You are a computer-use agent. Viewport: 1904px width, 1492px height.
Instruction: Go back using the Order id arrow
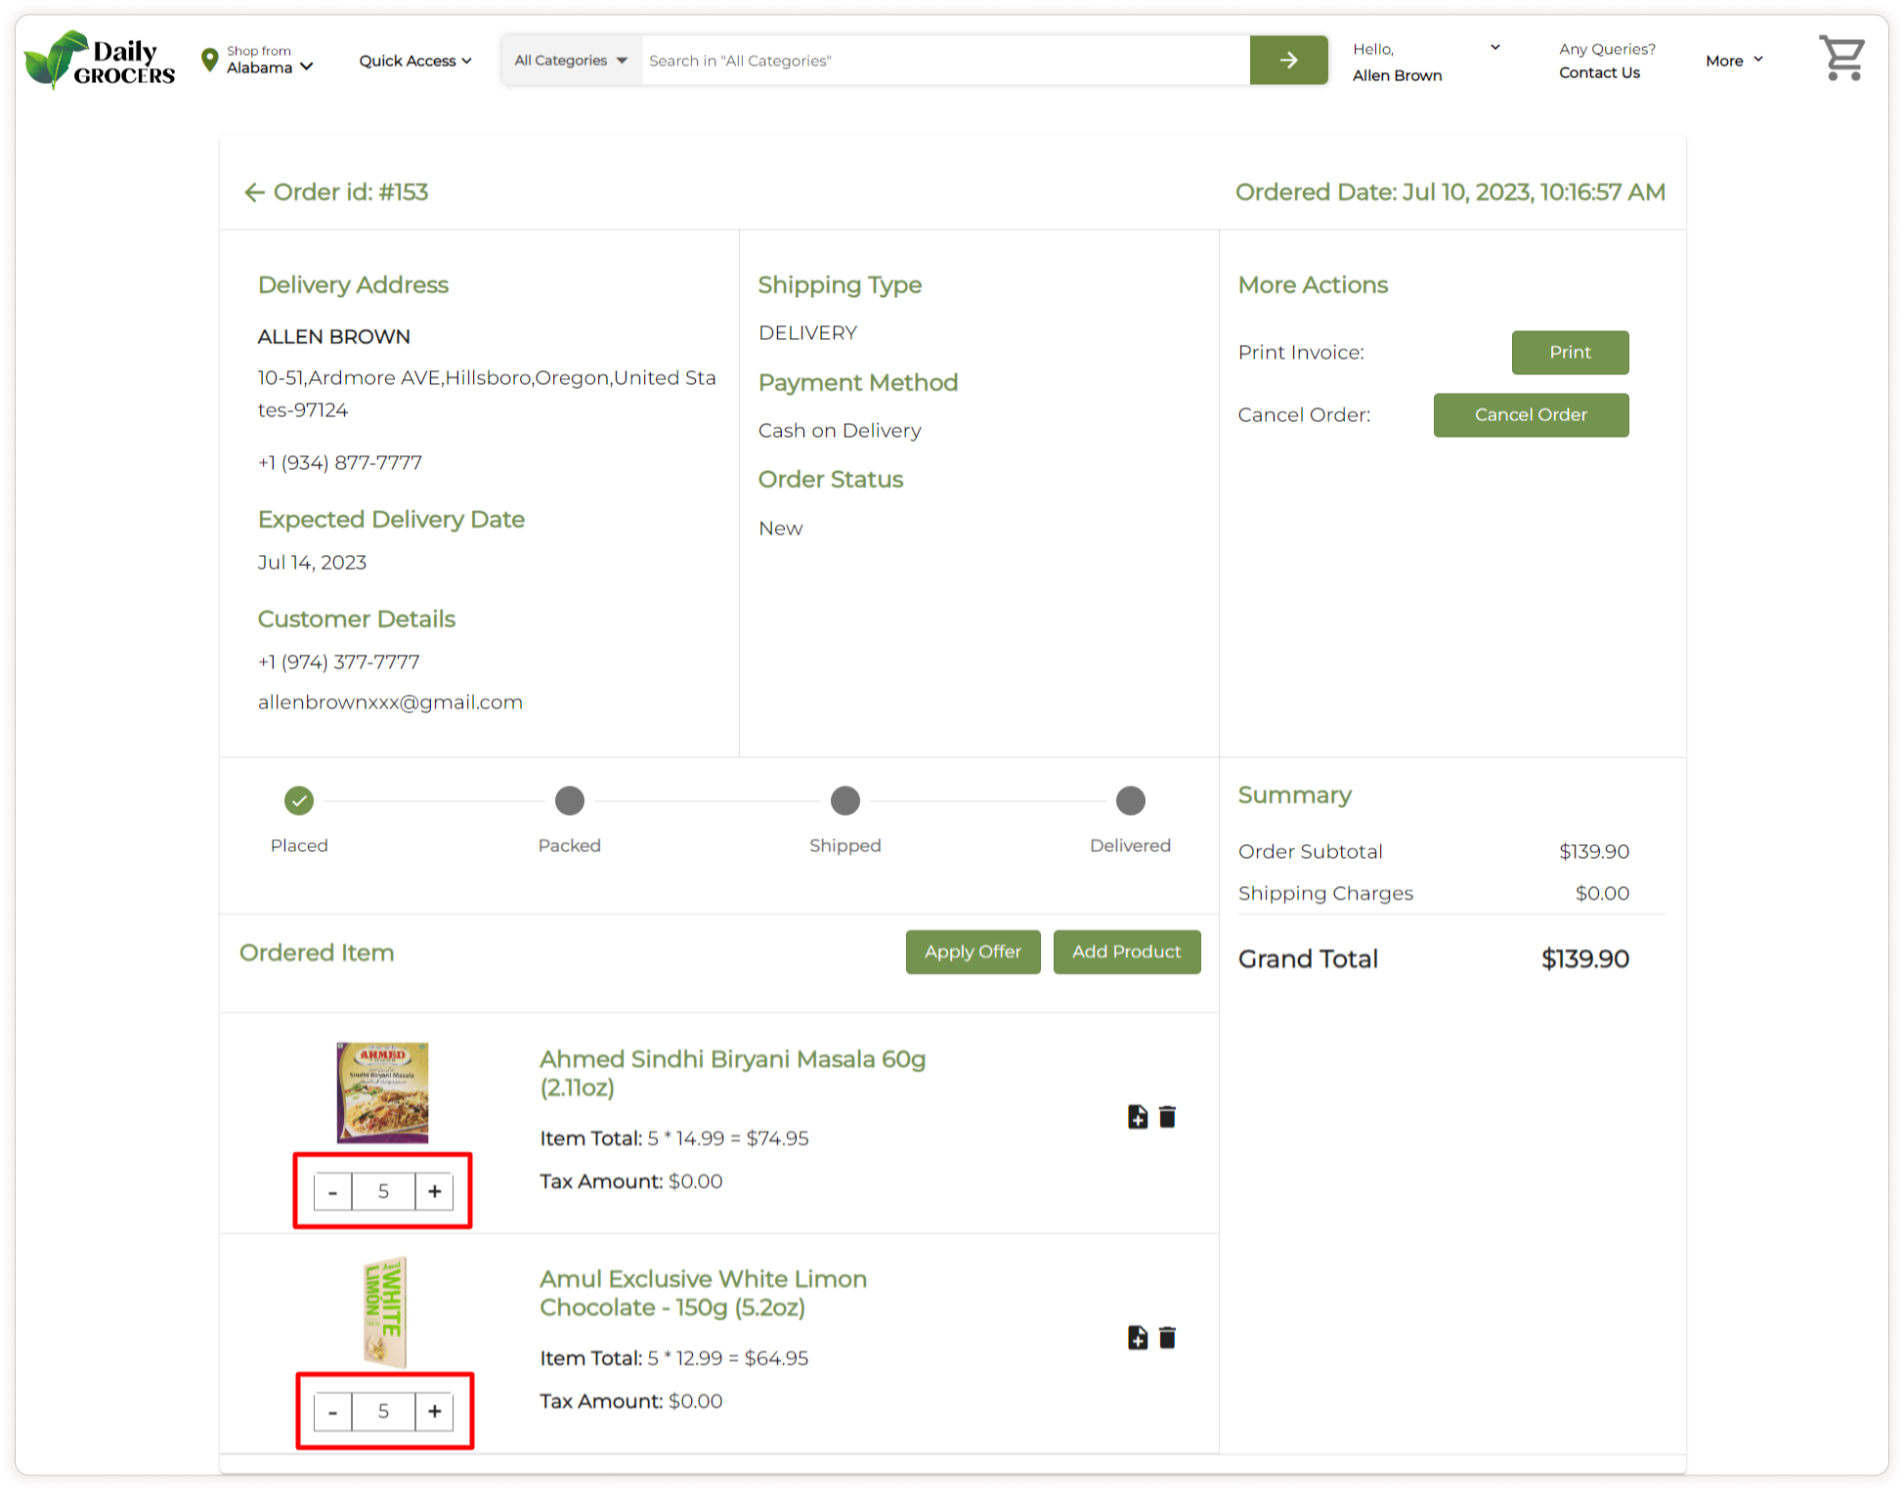(x=254, y=192)
